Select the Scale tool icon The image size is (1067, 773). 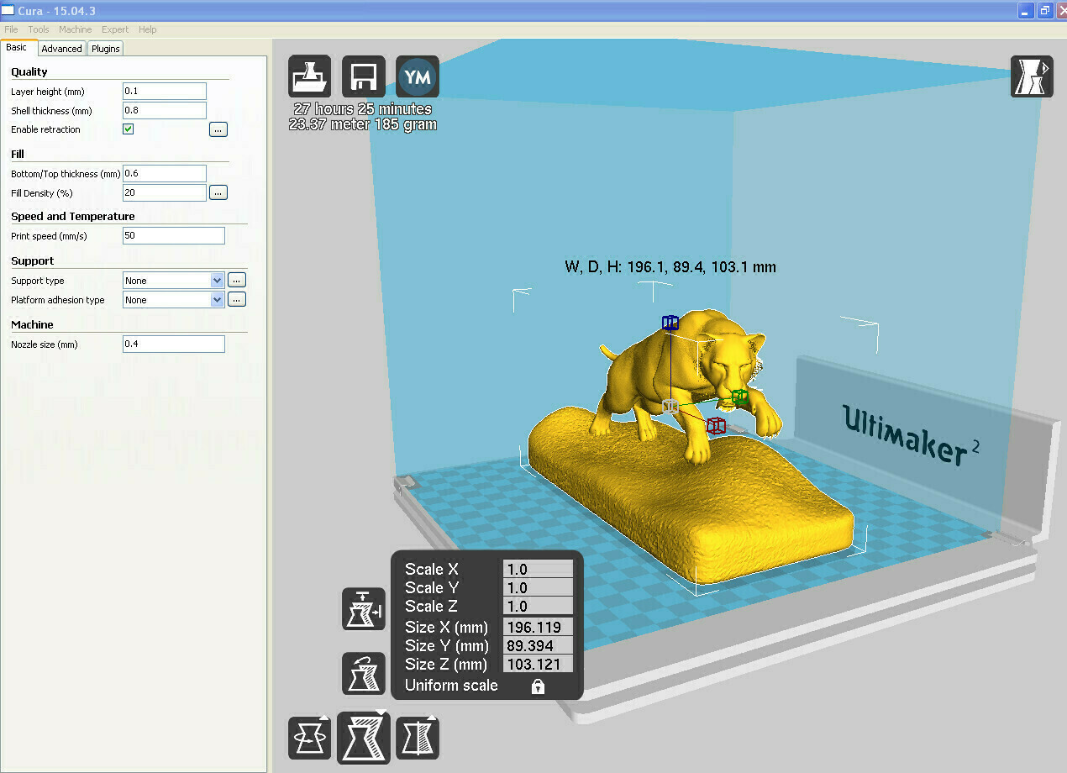364,738
